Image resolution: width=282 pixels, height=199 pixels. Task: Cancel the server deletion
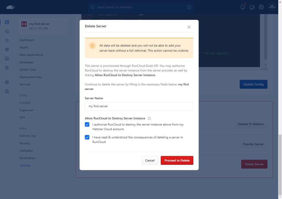[x=150, y=160]
